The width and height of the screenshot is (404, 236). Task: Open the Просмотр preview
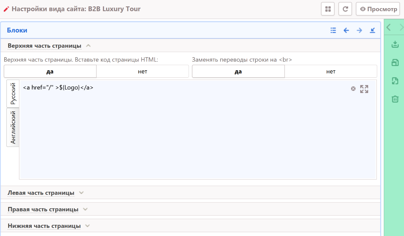click(x=378, y=9)
